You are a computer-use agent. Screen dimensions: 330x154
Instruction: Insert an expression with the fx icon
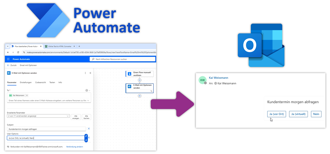[86, 140]
